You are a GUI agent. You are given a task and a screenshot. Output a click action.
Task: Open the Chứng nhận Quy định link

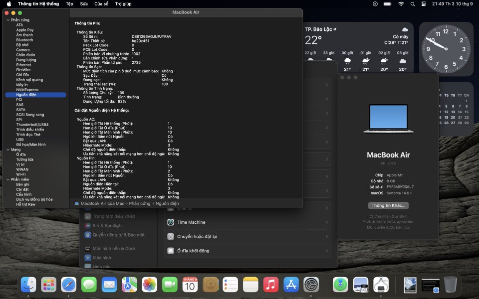coord(388,216)
